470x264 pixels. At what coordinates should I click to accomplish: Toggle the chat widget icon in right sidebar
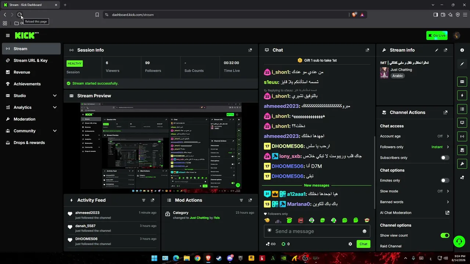[x=462, y=122]
